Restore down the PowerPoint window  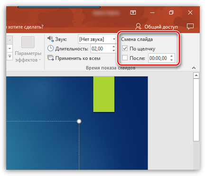point(171,12)
